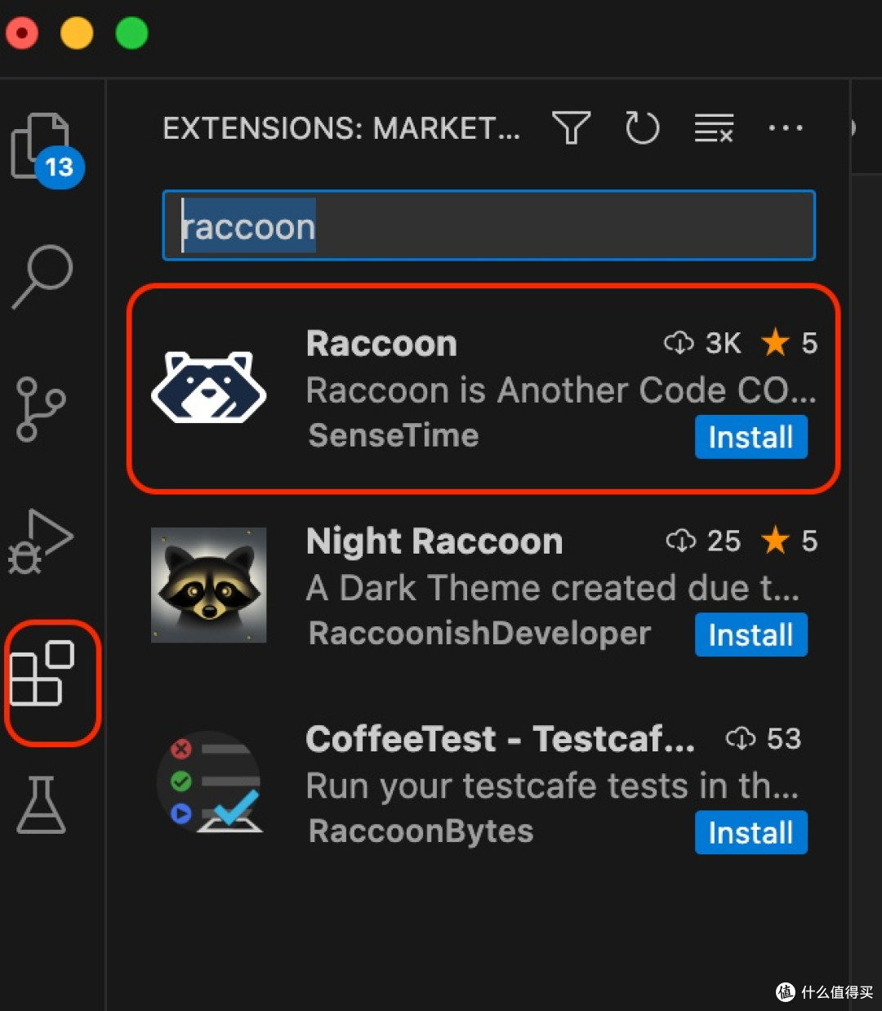Viewport: 882px width, 1011px height.
Task: Open Views and More Actions menu
Action: pyautogui.click(x=786, y=128)
